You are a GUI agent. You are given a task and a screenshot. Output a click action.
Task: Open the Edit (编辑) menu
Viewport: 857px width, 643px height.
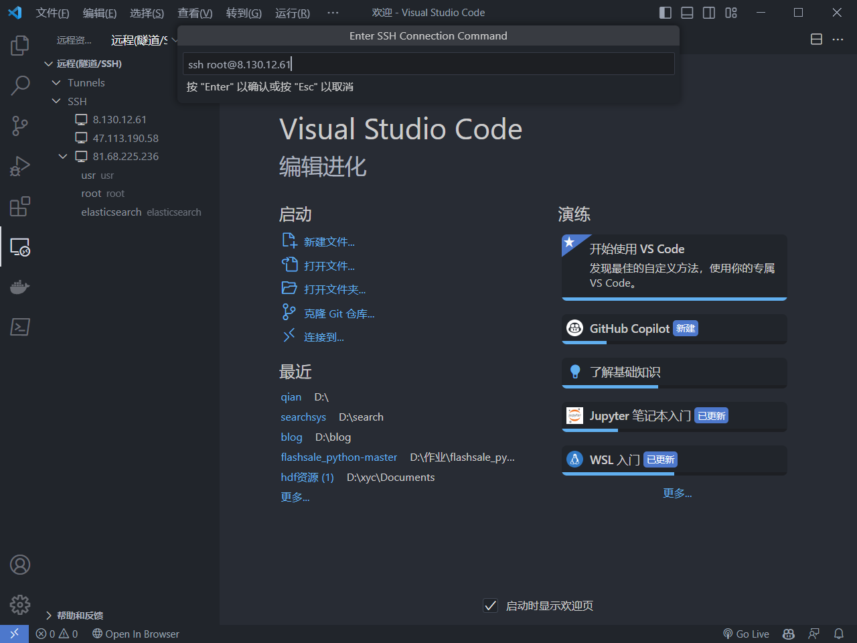click(x=99, y=13)
